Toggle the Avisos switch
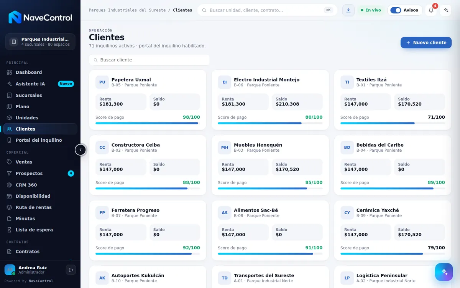The image size is (460, 288). 396,10
